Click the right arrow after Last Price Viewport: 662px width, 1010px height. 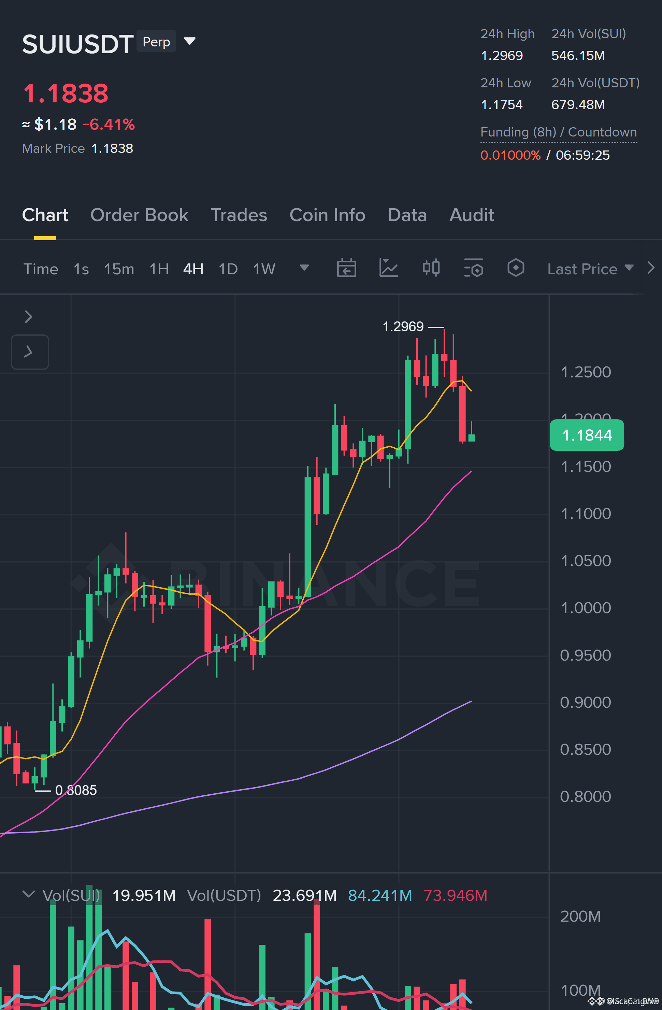pyautogui.click(x=650, y=268)
